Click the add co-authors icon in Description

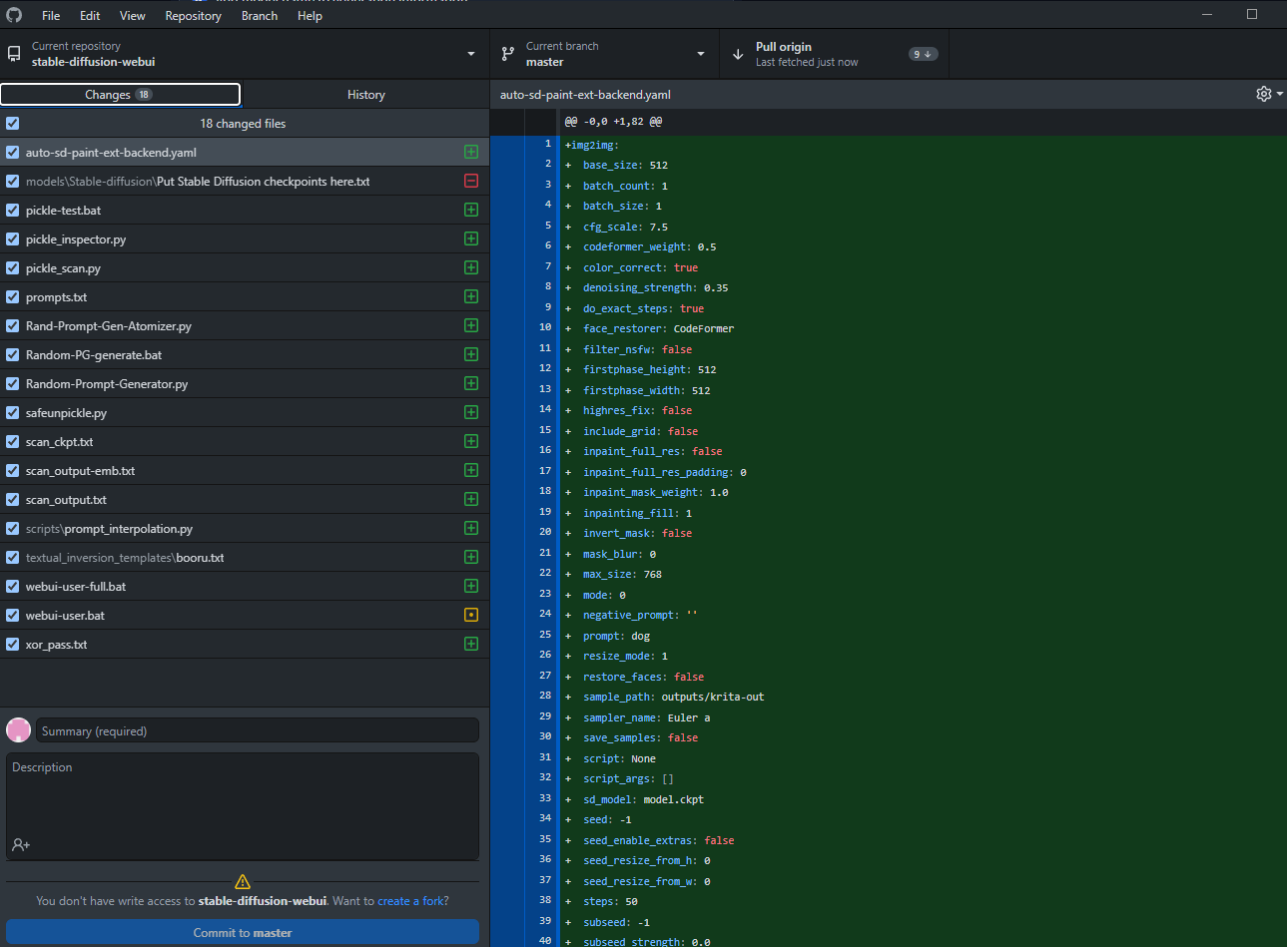click(x=21, y=844)
